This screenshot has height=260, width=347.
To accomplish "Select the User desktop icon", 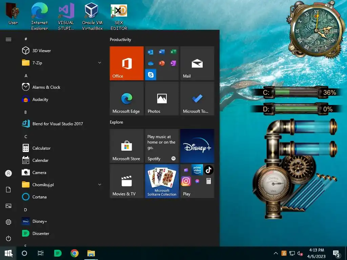I will [13, 14].
